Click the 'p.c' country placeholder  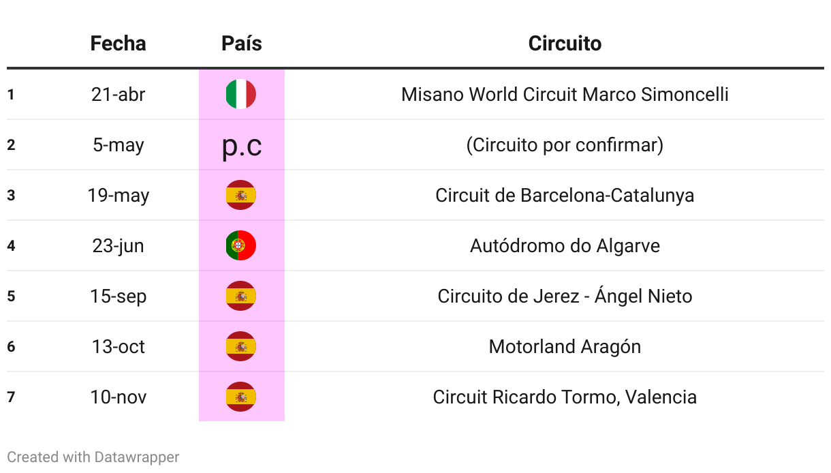coord(242,145)
